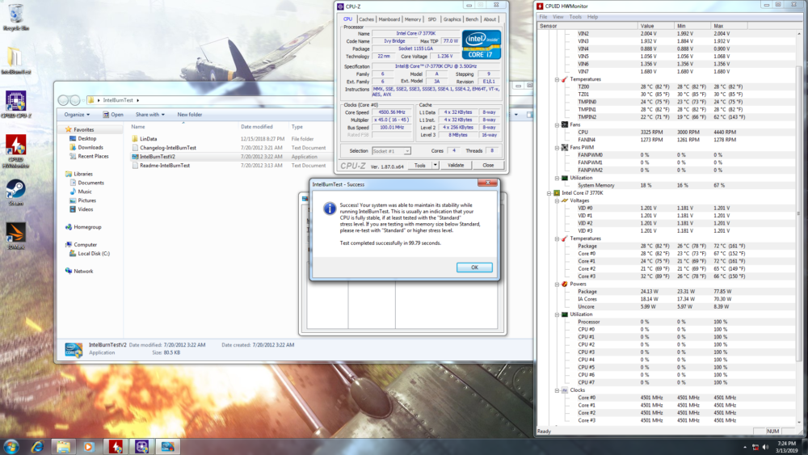
Task: Click the volume icon in system tray
Action: [765, 447]
